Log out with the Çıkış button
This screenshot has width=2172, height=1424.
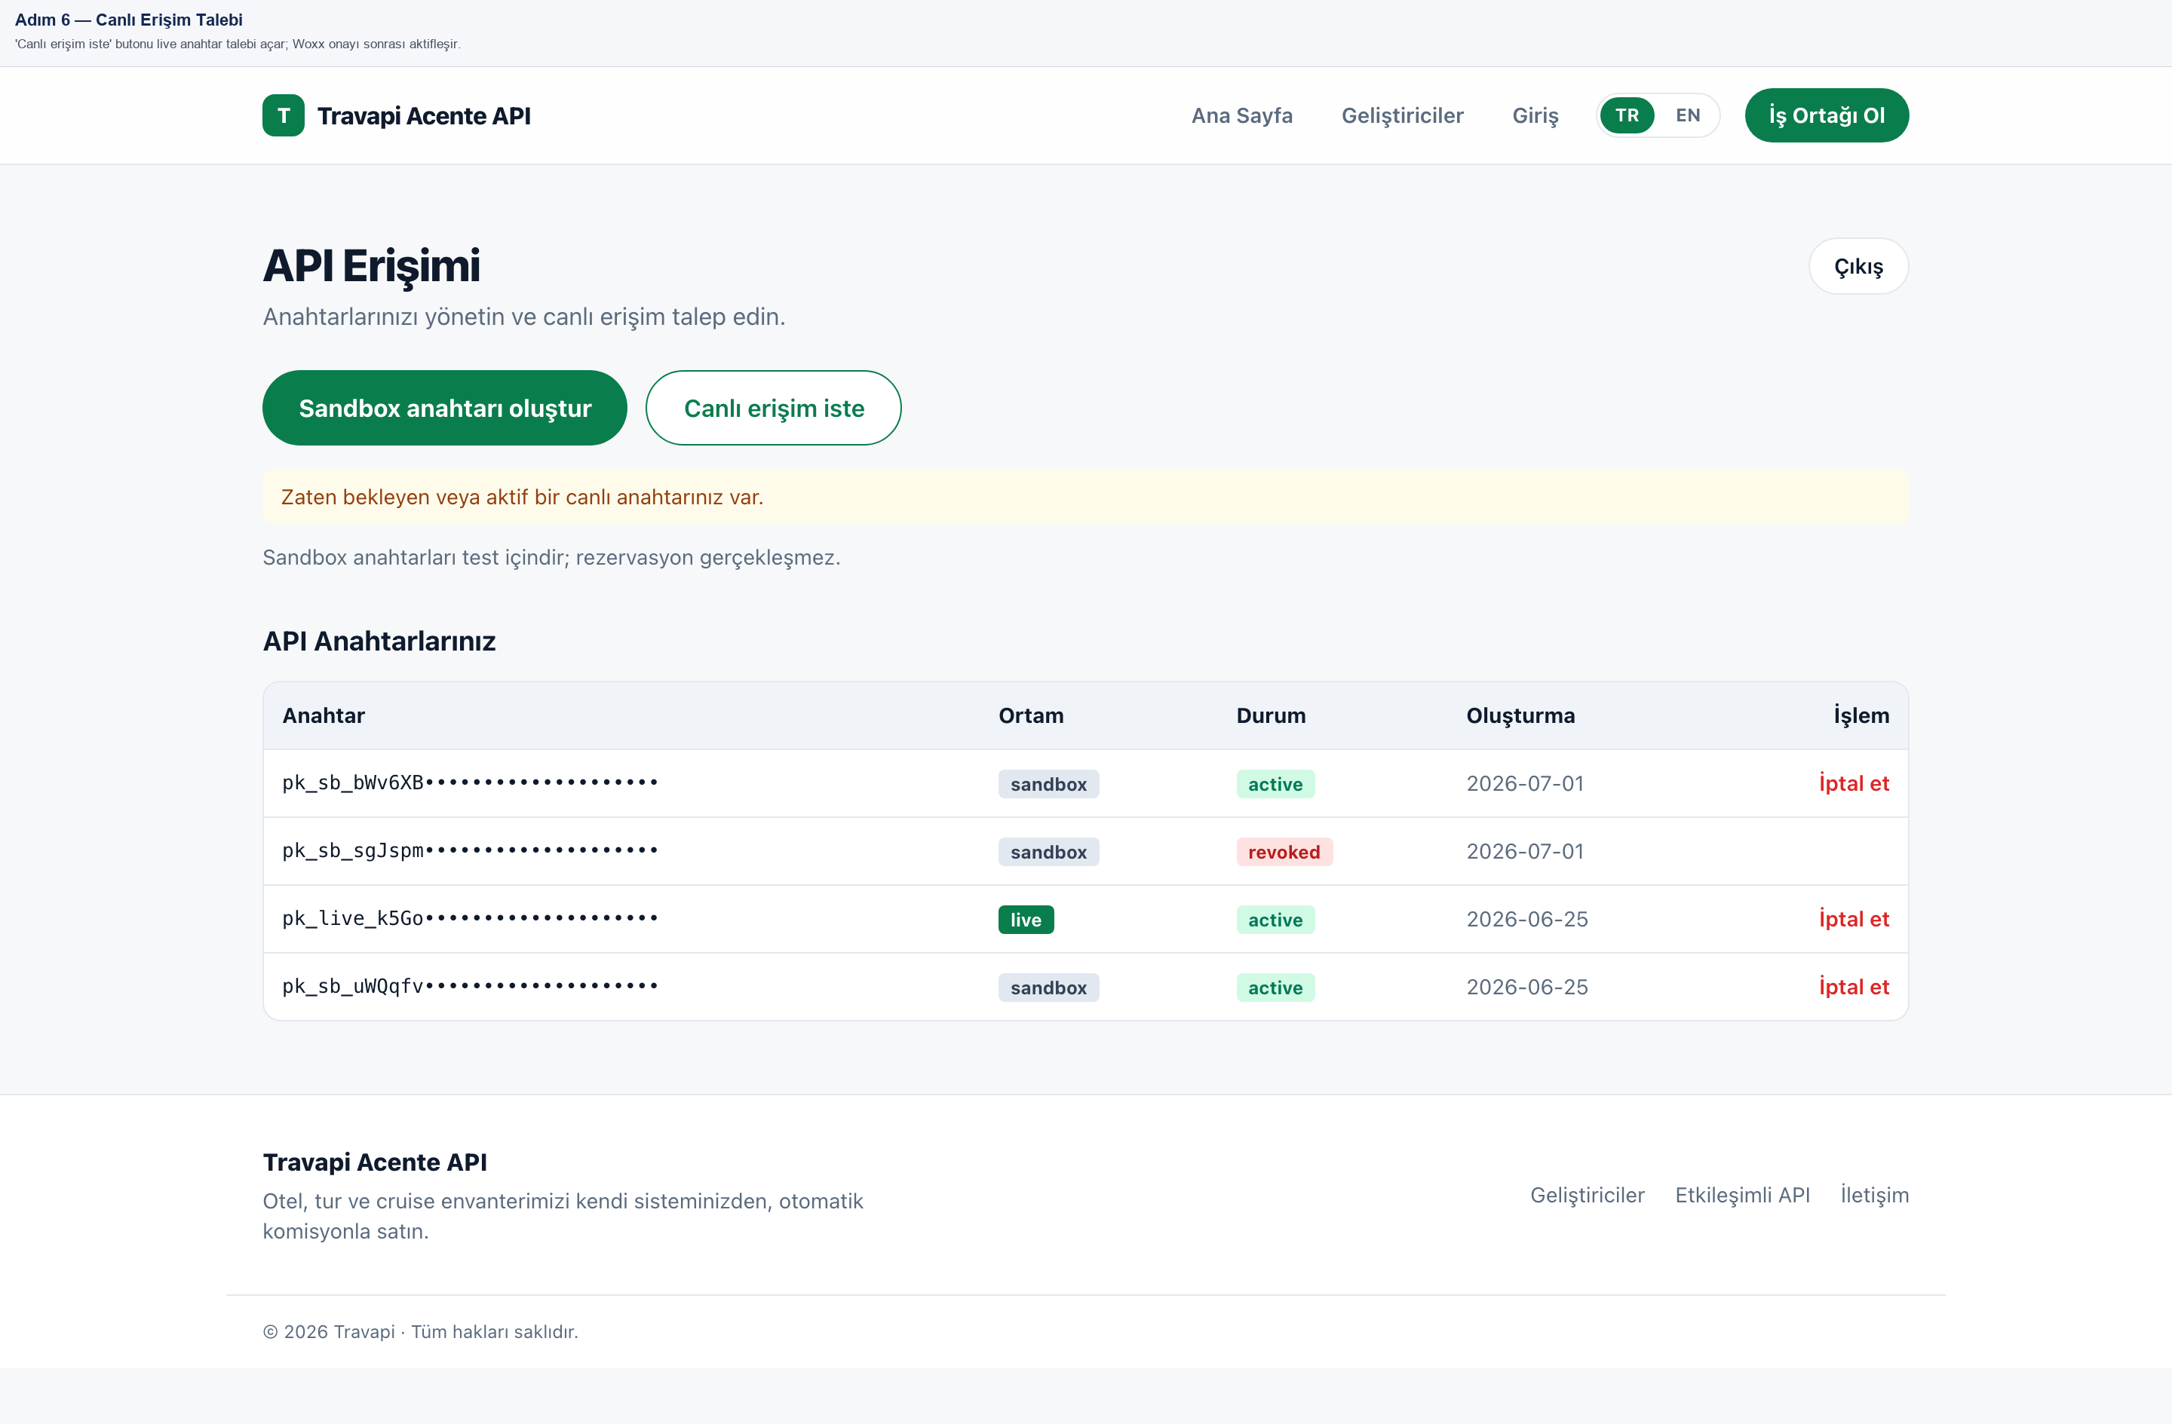(1858, 266)
